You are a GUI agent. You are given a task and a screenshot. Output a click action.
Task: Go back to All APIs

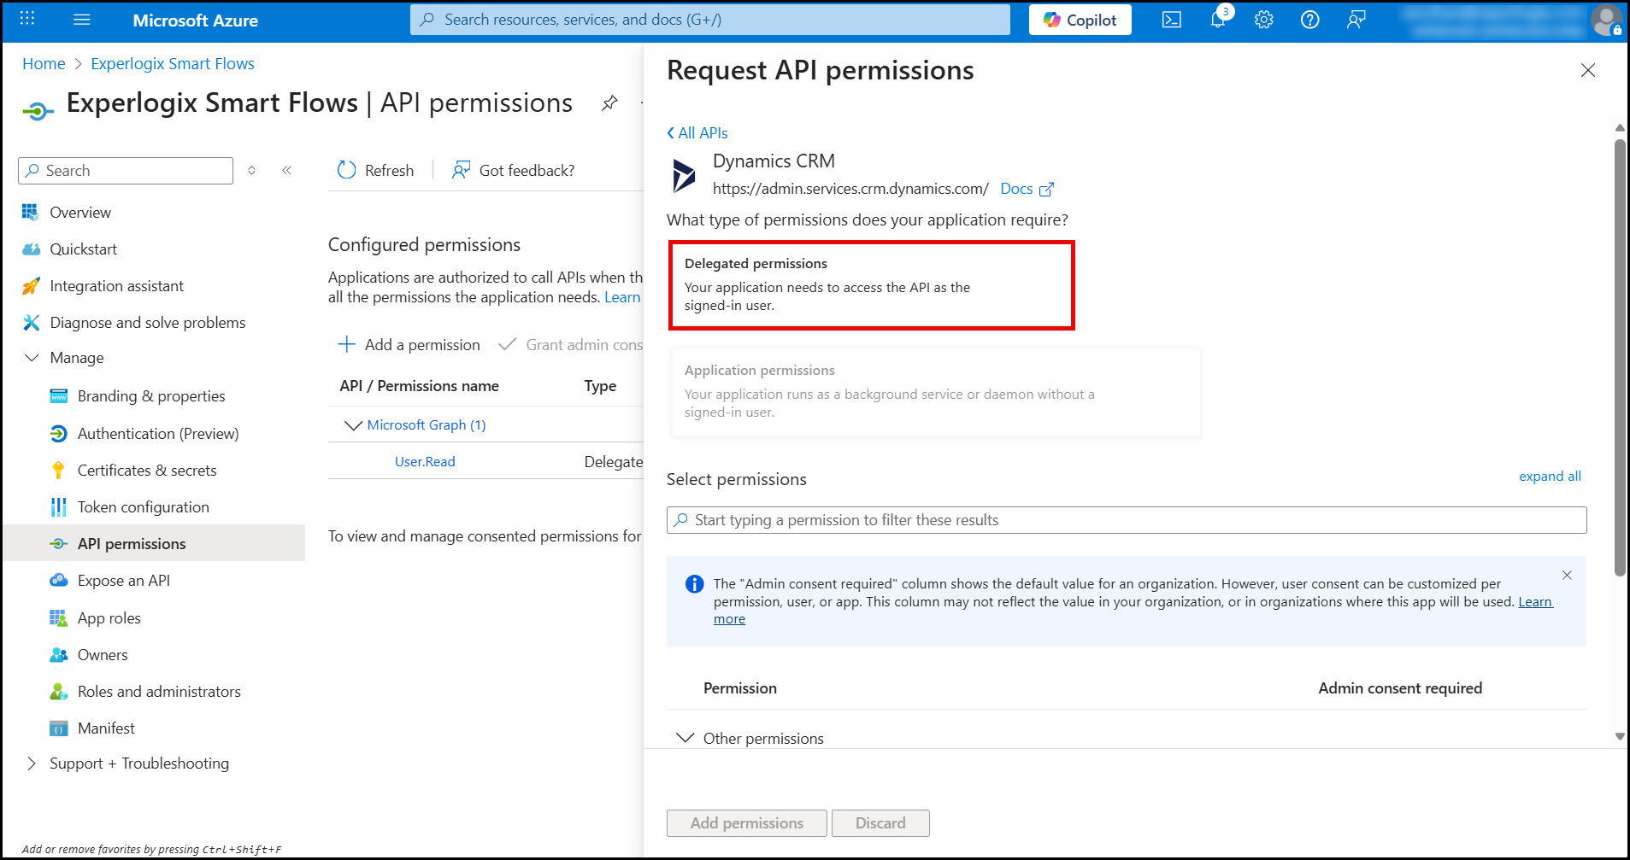[697, 132]
